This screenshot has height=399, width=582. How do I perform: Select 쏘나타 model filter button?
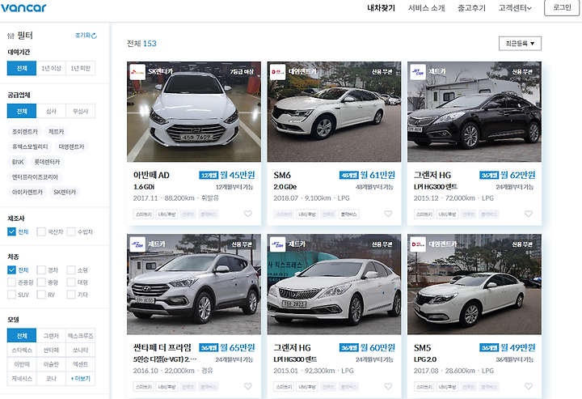click(81, 350)
